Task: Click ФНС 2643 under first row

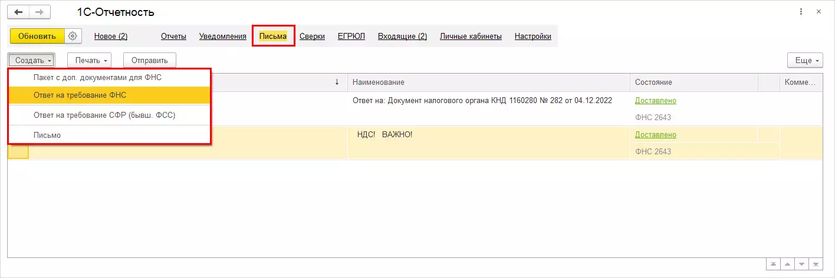Action: pyautogui.click(x=653, y=118)
